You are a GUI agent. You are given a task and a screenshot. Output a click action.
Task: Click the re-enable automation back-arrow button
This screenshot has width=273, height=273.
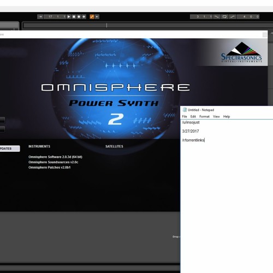(x=97, y=17)
